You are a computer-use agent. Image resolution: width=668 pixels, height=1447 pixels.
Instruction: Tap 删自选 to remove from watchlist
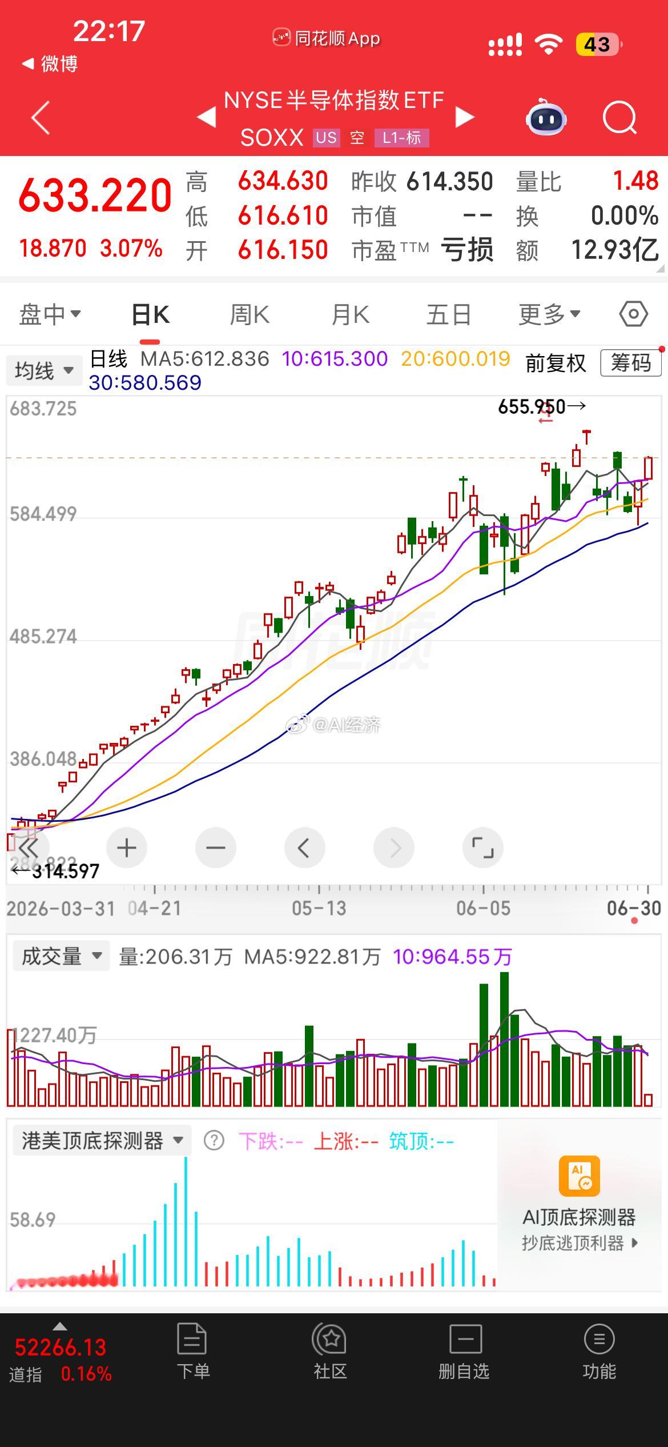(464, 1351)
